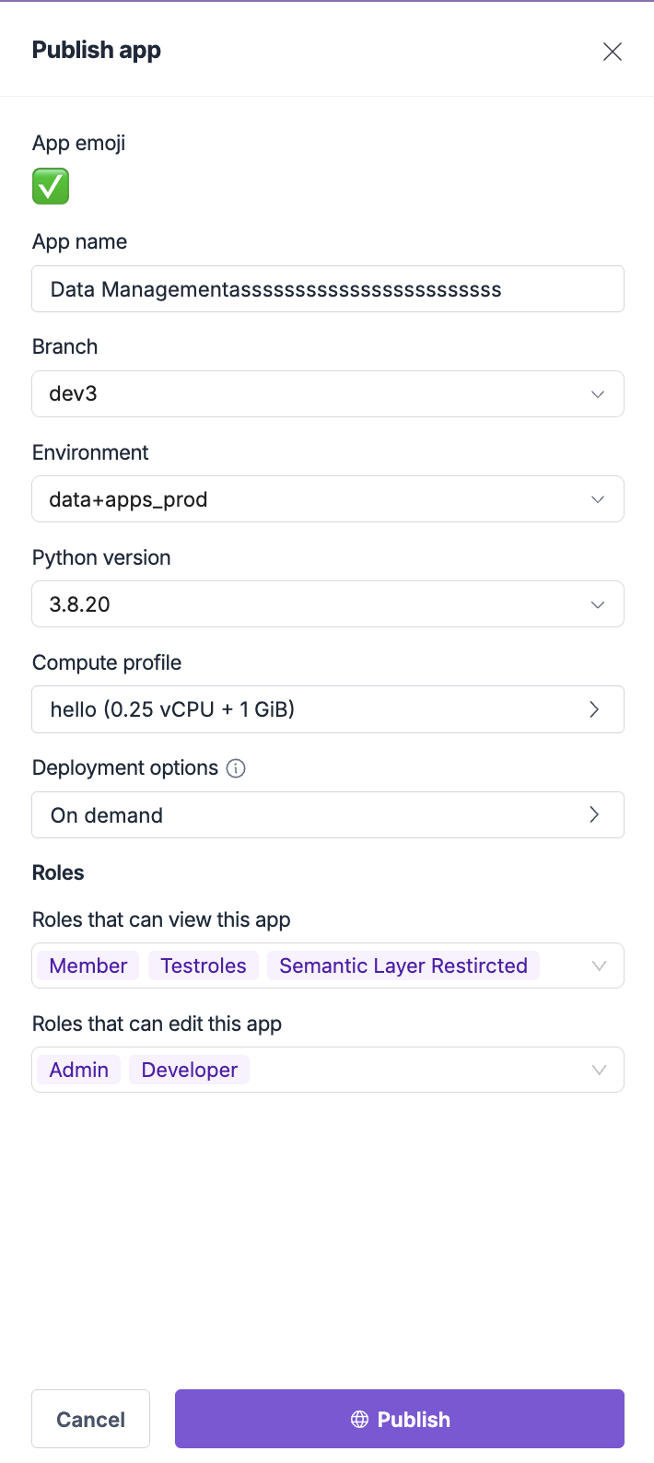Open the Branch dropdown showing dev3
The width and height of the screenshot is (654, 1463).
pos(327,394)
